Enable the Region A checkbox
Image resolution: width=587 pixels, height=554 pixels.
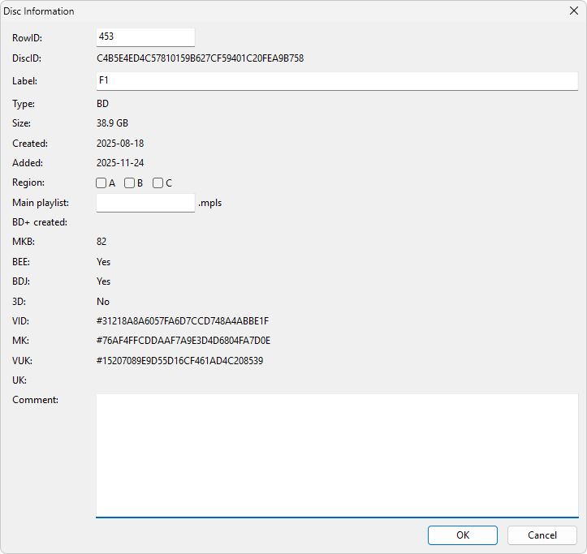(101, 183)
